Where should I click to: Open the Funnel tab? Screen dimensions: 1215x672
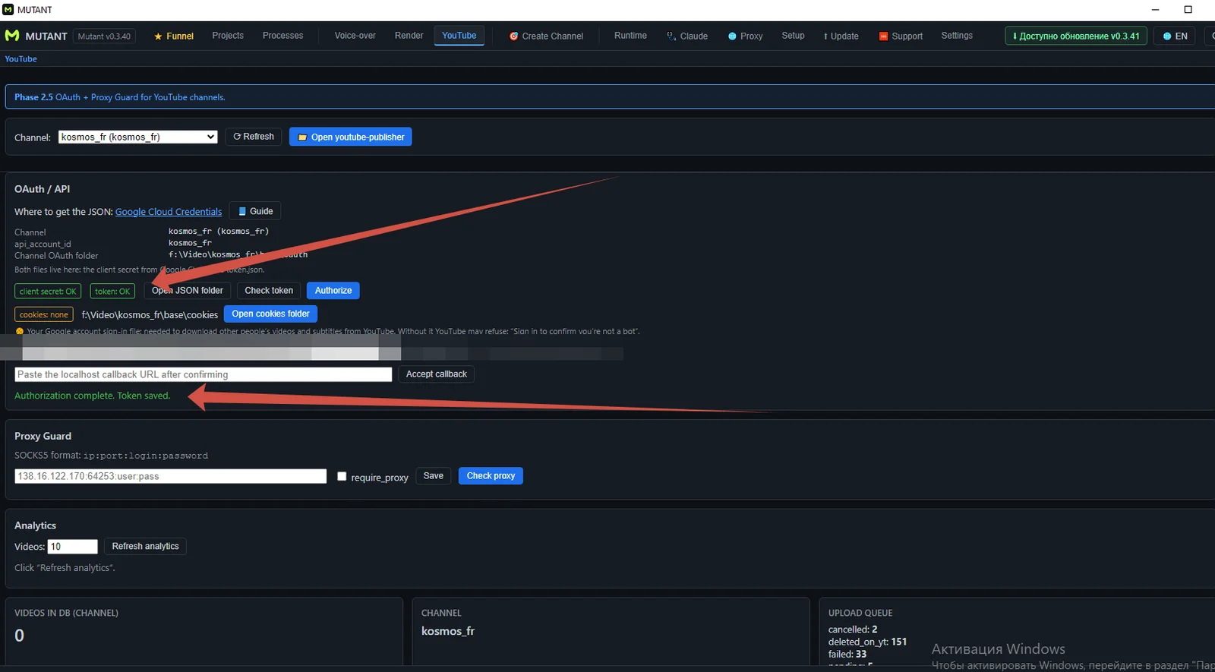174,36
